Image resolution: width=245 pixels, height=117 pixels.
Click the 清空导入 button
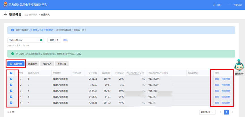(x=47, y=63)
